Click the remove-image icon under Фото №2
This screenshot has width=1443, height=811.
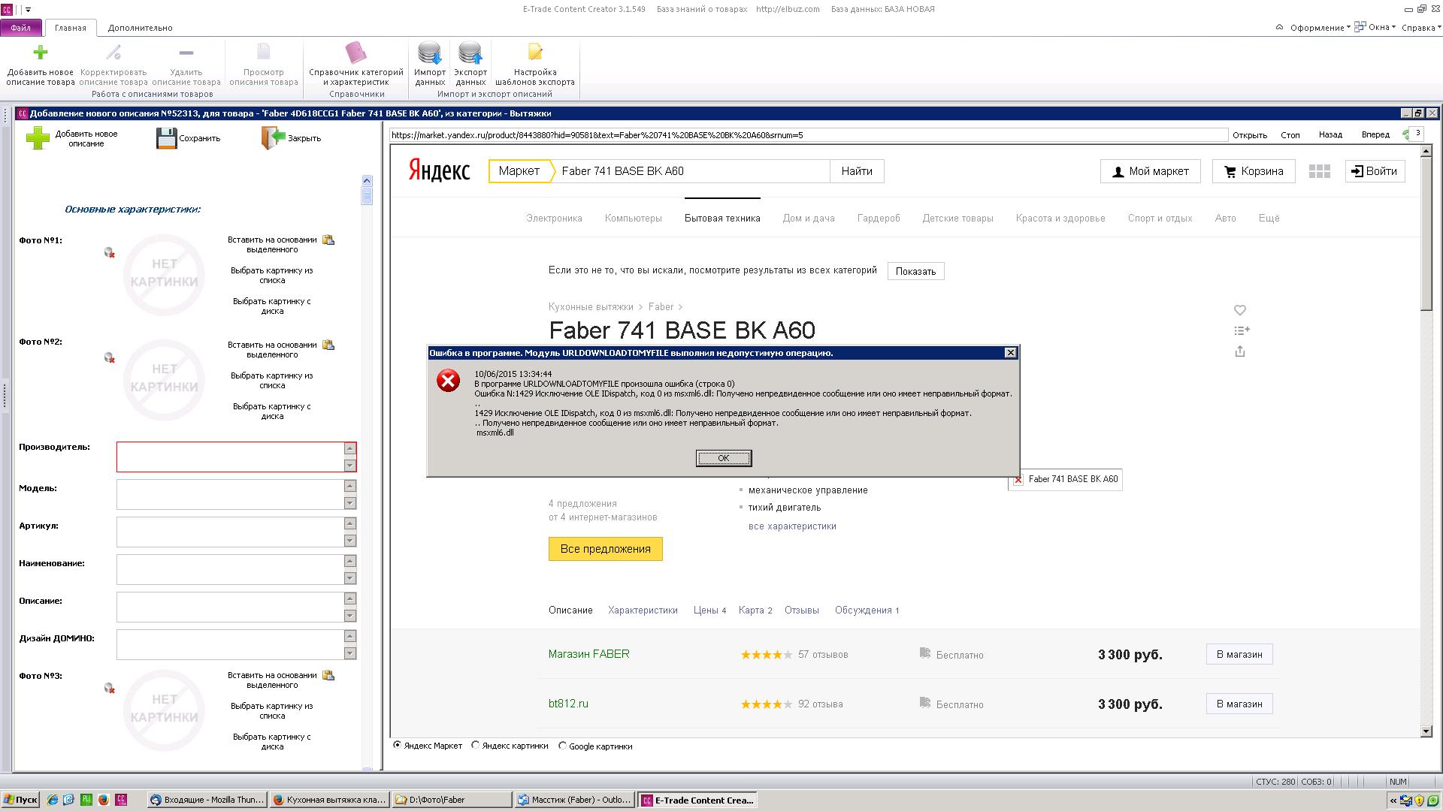110,358
